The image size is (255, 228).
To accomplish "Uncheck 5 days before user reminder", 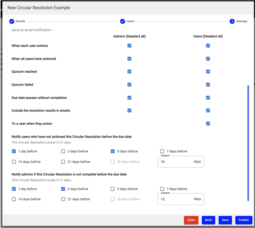I will tap(113, 151).
